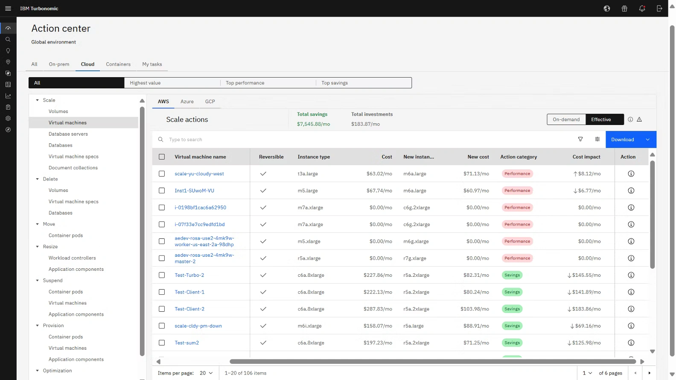Select the scale-yu-cloudy-west row checkbox
676x380 pixels.
[x=162, y=174]
